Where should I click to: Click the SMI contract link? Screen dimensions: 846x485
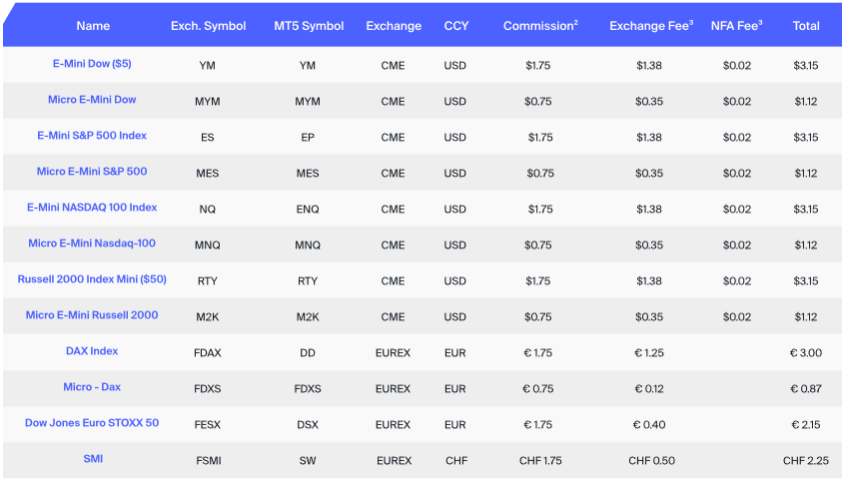[92, 459]
